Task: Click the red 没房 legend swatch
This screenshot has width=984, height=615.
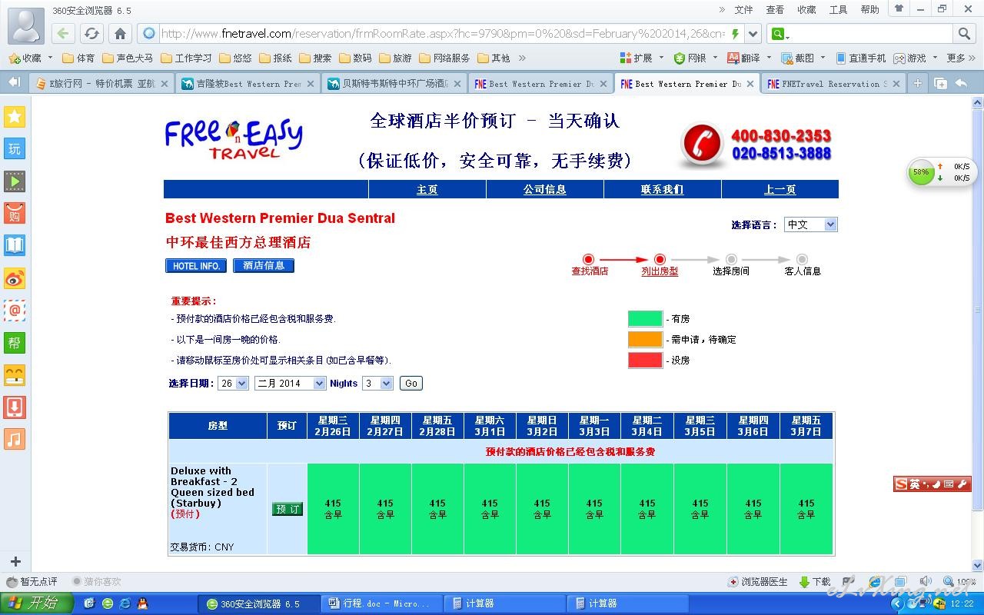Action: click(x=645, y=360)
